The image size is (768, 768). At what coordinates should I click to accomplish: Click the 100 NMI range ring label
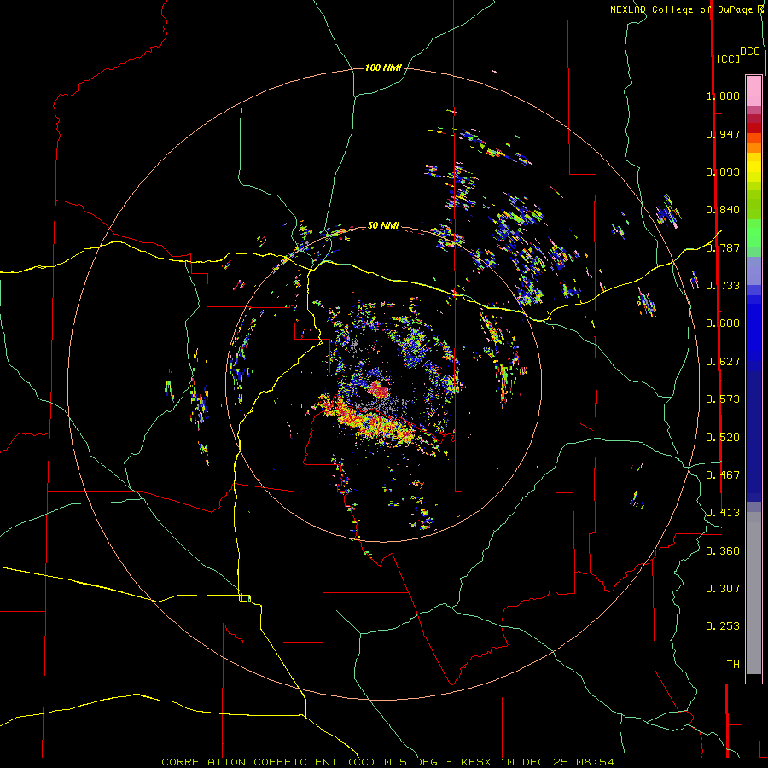pos(383,67)
